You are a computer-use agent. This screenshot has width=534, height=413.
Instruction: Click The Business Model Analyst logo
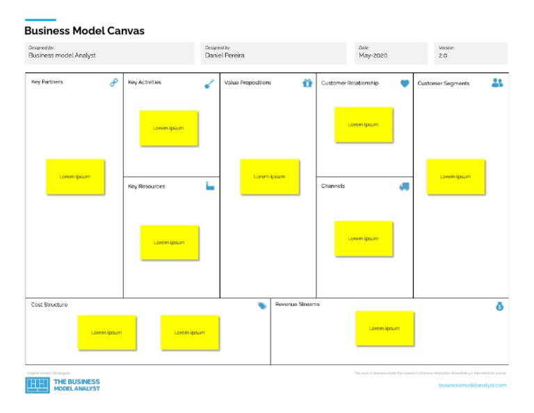tap(63, 385)
